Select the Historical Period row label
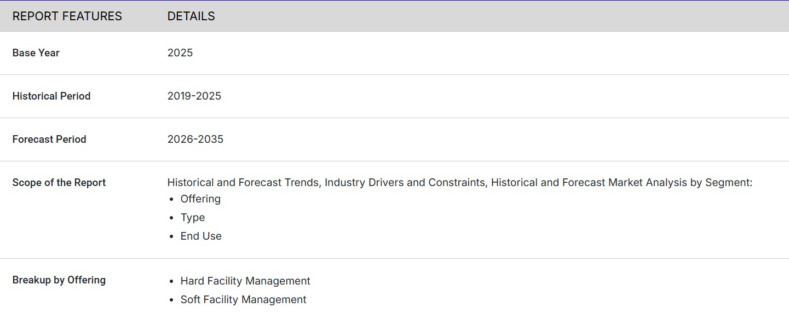 (51, 96)
